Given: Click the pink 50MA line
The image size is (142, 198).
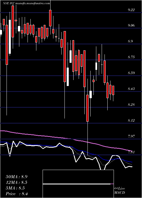Looking at the screenshot, I should (66, 138).
